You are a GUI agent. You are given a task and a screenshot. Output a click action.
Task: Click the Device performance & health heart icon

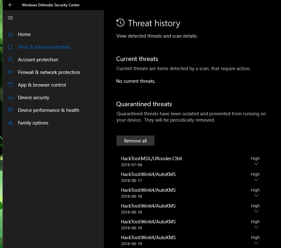point(11,110)
